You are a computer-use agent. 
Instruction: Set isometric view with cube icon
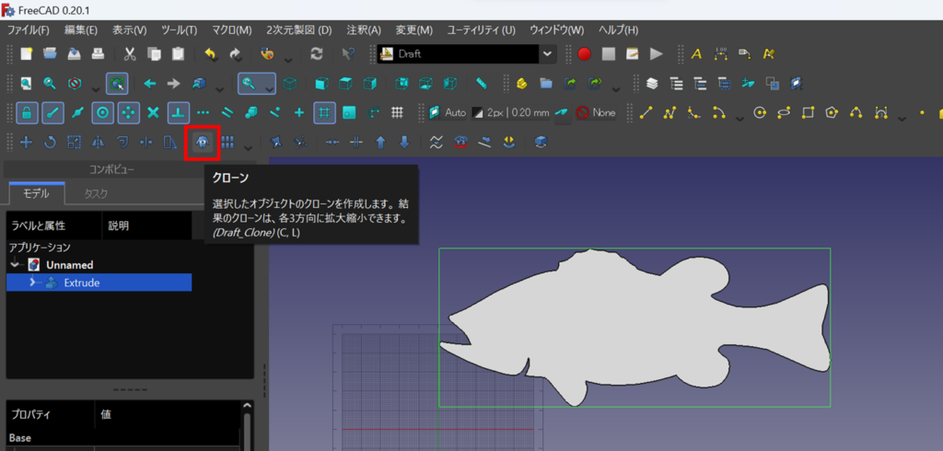290,83
